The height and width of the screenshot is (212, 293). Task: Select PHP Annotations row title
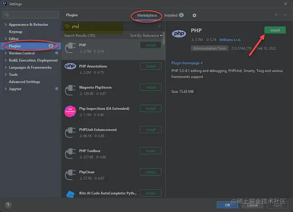tap(93, 66)
